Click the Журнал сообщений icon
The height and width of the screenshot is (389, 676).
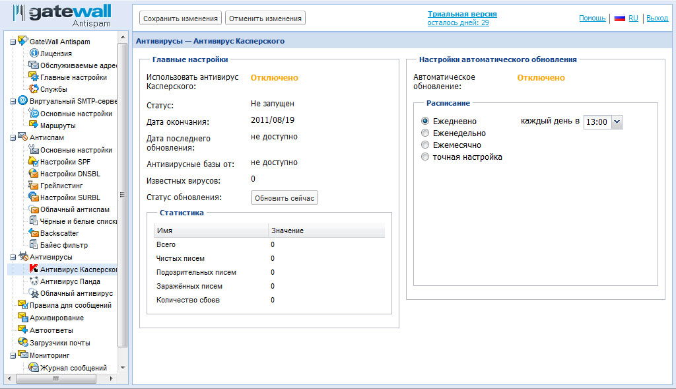tap(34, 367)
